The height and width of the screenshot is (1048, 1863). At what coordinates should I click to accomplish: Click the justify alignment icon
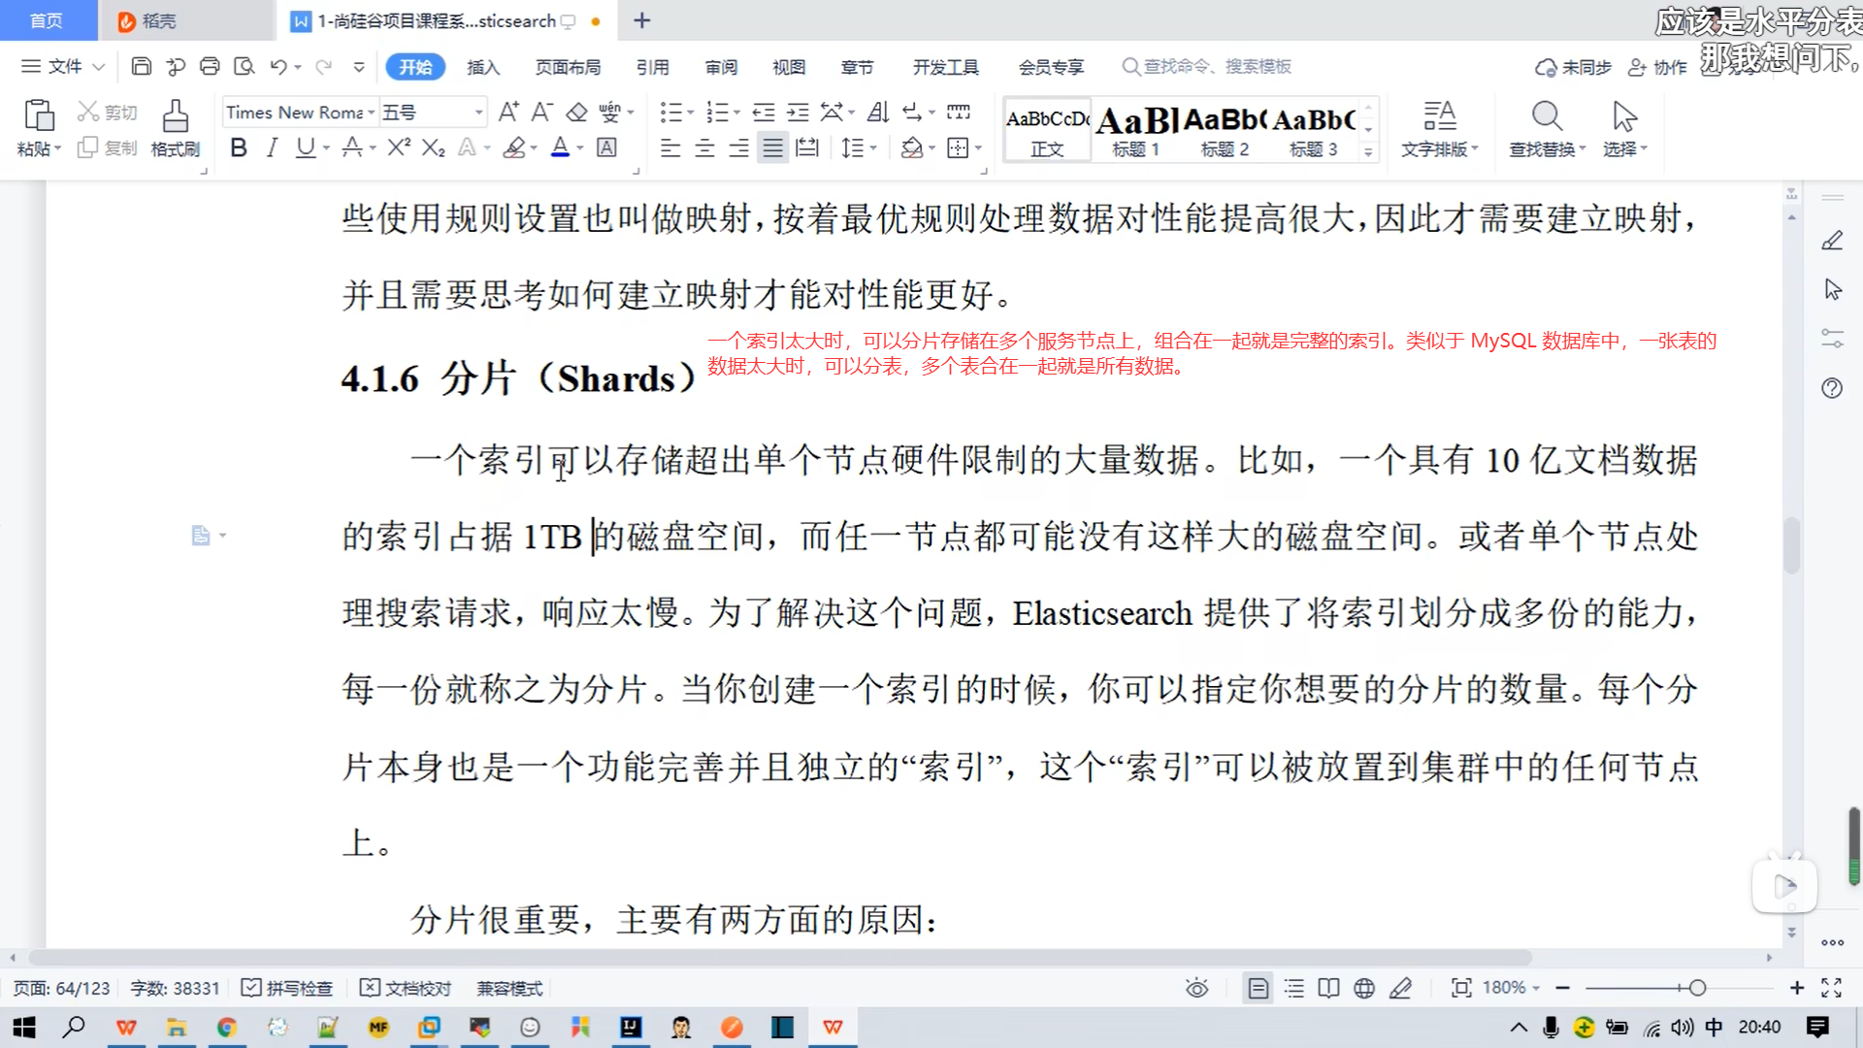pos(772,147)
